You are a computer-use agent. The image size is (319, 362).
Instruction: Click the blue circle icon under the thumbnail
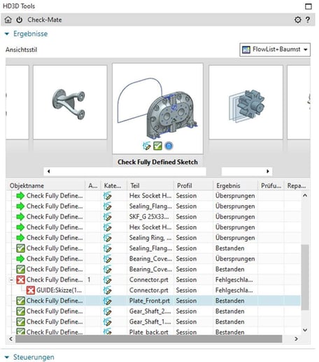169,146
